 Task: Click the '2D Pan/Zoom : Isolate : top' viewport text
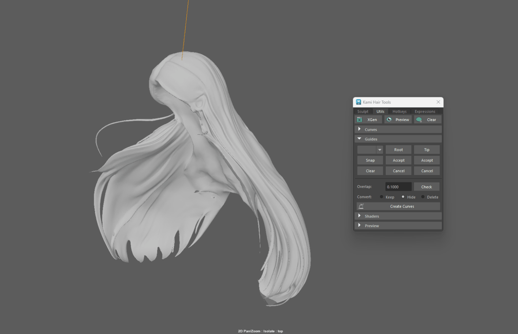click(260, 331)
